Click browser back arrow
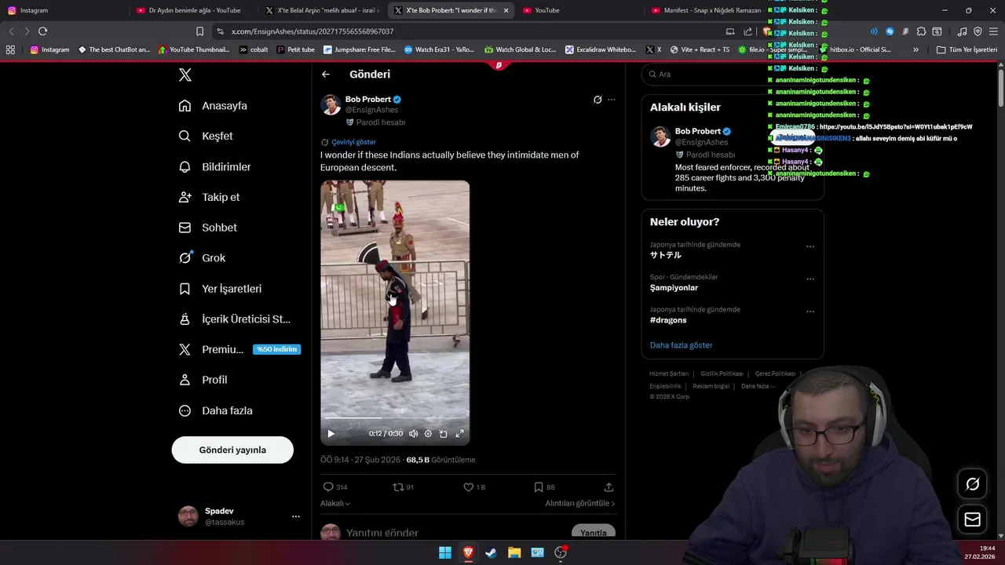The height and width of the screenshot is (565, 1005). (11, 31)
